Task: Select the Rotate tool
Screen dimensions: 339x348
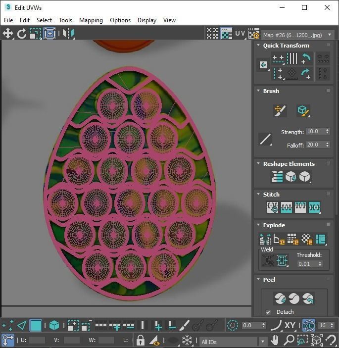Action: [22, 34]
